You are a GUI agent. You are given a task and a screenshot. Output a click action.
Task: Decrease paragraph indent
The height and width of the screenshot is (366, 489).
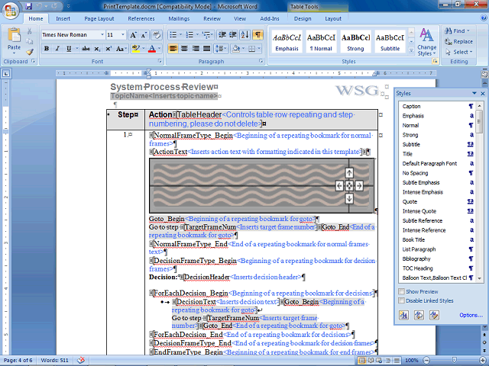tap(222, 35)
